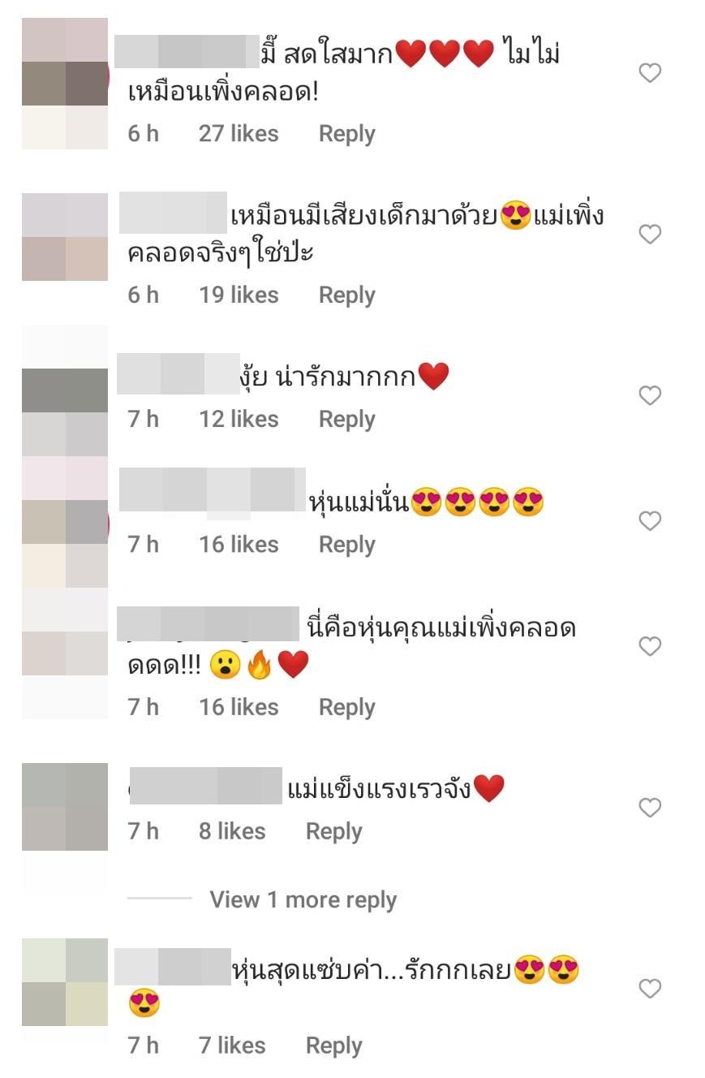Reply to the 7 likes comment

click(x=333, y=1046)
